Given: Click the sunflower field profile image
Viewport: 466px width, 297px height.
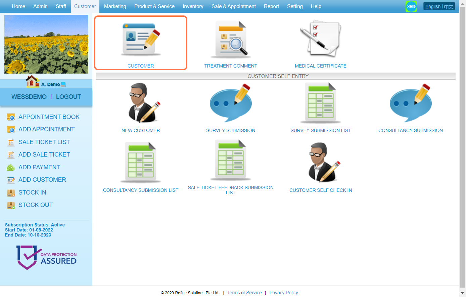Looking at the screenshot, I should 46,44.
